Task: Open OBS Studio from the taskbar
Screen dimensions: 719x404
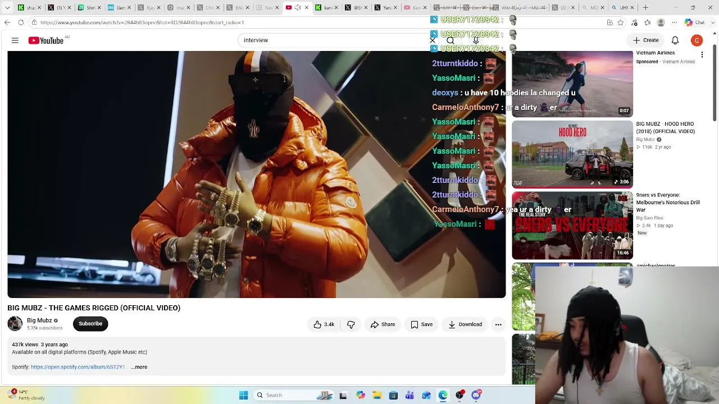Action: (459, 395)
